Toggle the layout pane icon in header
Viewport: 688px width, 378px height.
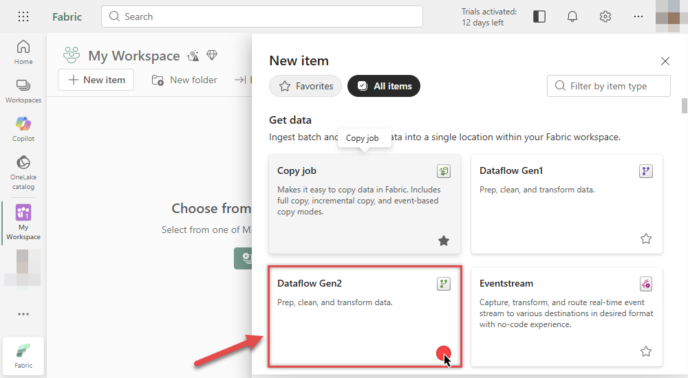539,16
